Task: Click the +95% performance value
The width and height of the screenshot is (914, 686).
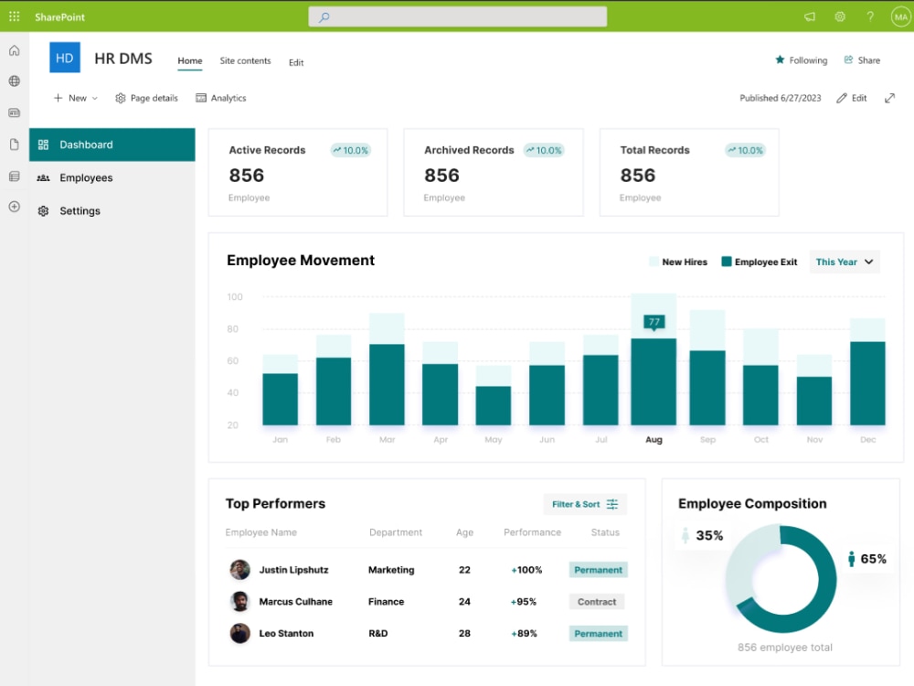Action: point(523,602)
